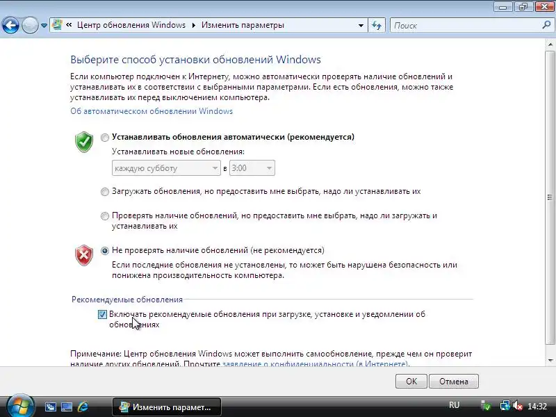This screenshot has height=417, width=556.
Task: Click the vertical scrollbar thumb
Action: pos(550,197)
